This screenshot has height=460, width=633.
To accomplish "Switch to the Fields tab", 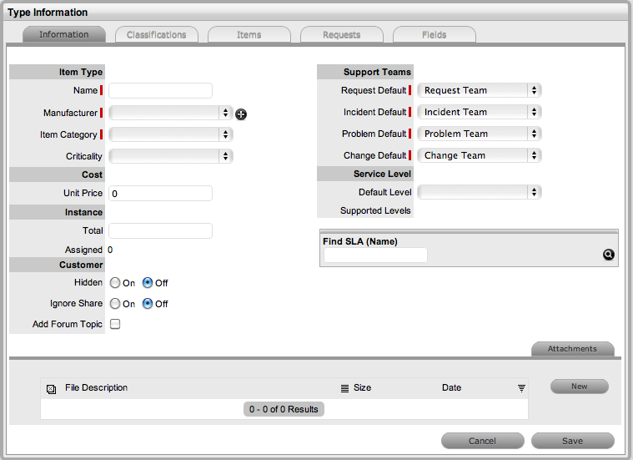I will (435, 35).
